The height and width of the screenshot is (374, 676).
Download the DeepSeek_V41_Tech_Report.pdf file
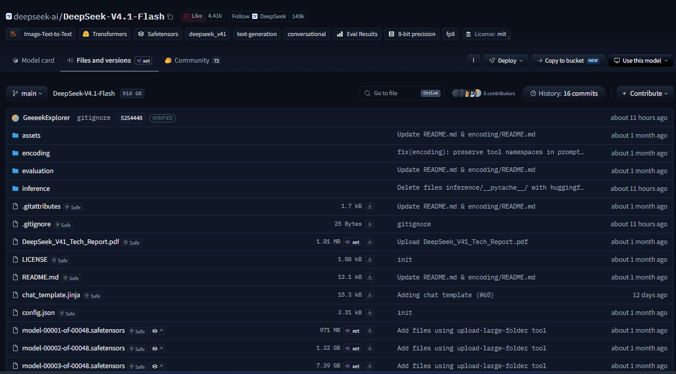(x=369, y=242)
